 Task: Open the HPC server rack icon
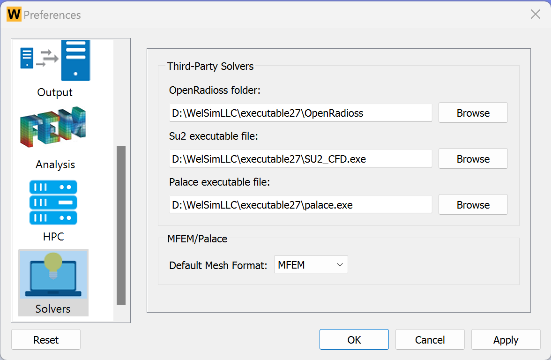point(53,202)
